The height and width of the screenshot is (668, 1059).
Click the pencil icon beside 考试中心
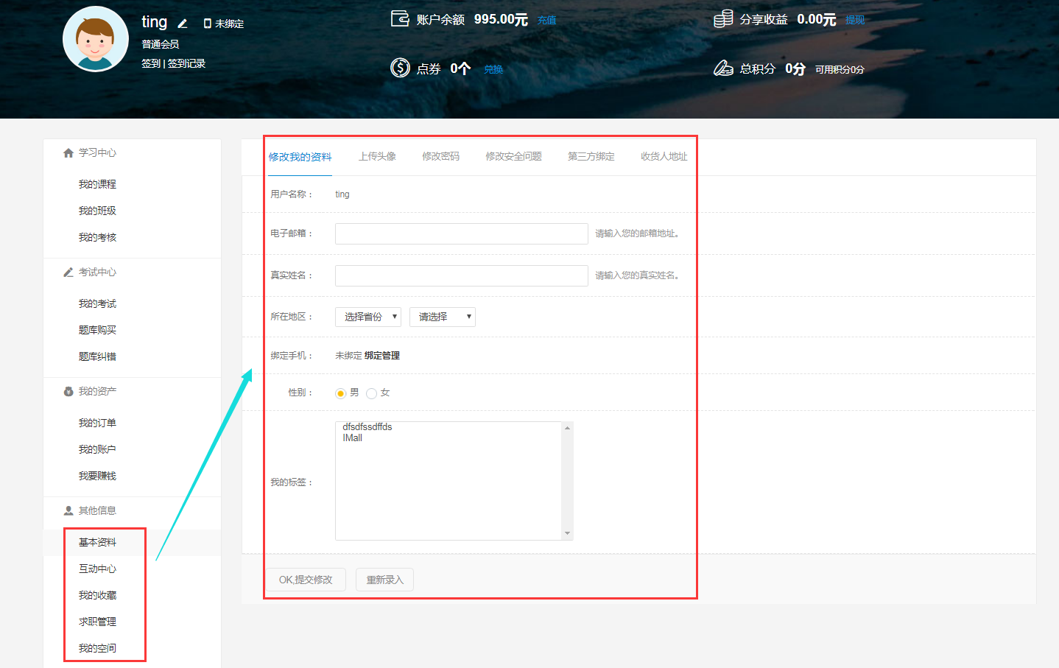[68, 273]
